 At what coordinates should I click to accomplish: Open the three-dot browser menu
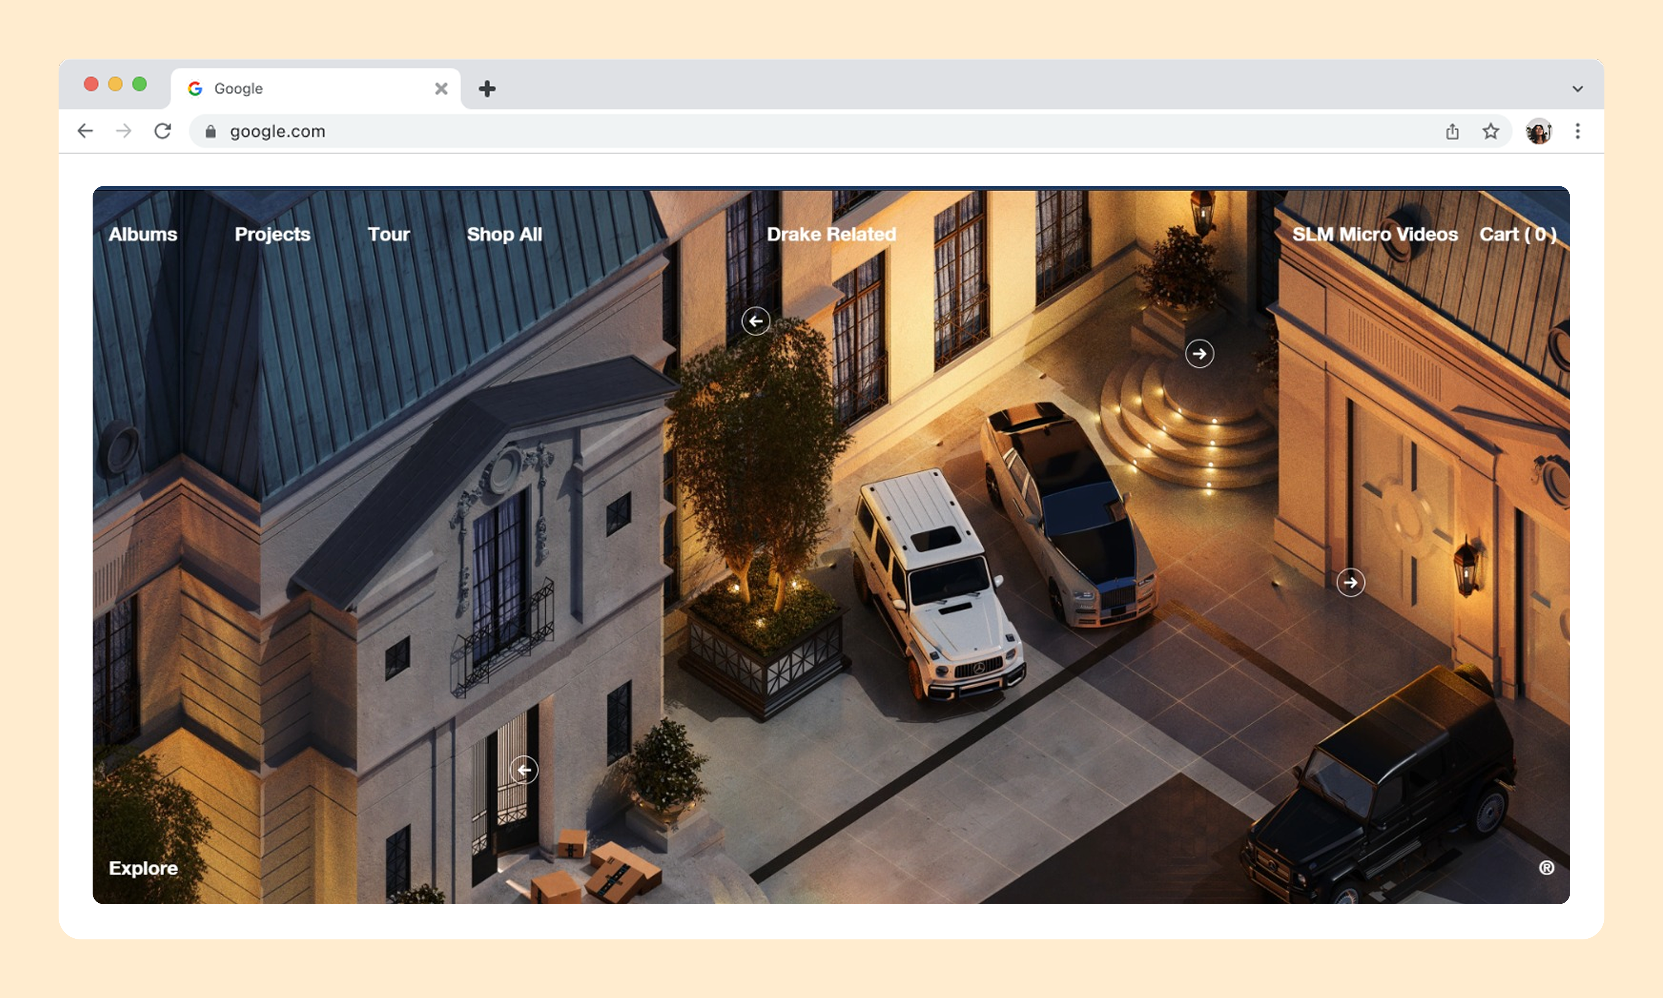[1577, 131]
